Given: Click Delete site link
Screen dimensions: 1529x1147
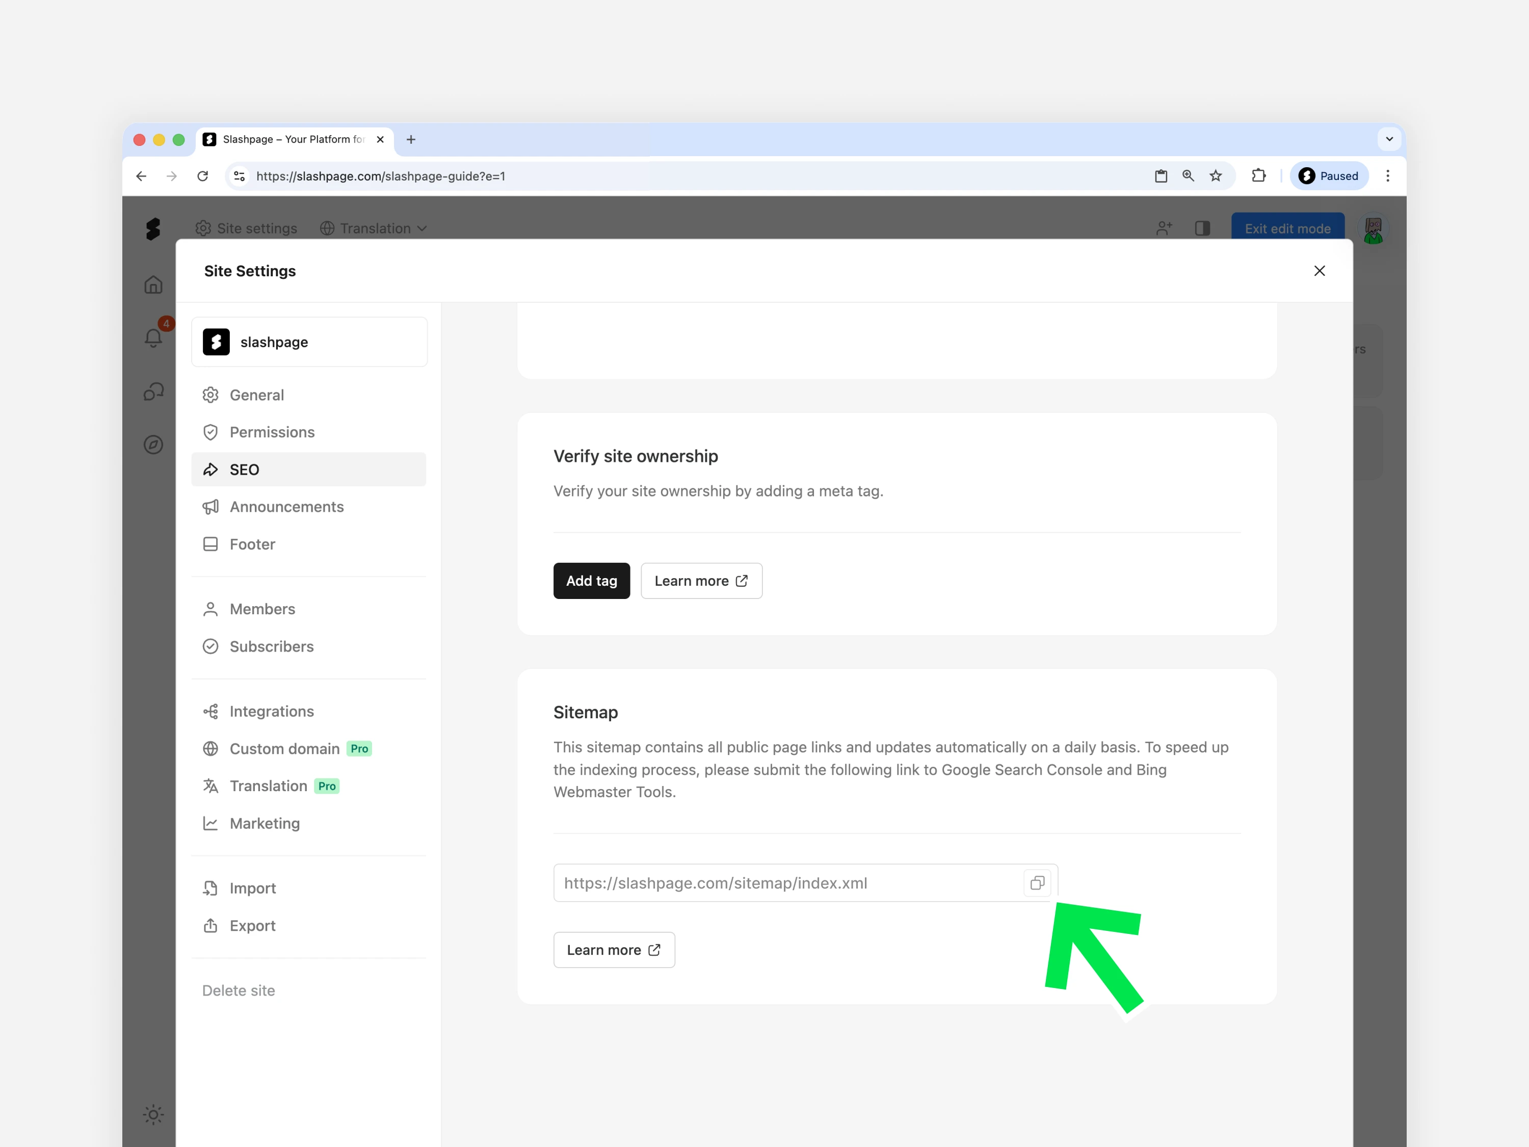Looking at the screenshot, I should pyautogui.click(x=239, y=990).
